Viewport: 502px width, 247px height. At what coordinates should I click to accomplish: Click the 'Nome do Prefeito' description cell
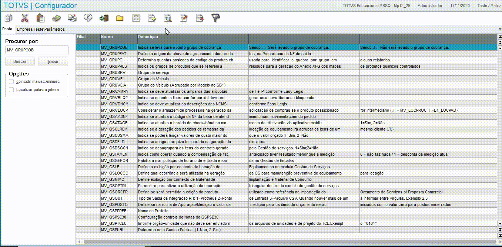coord(193,211)
